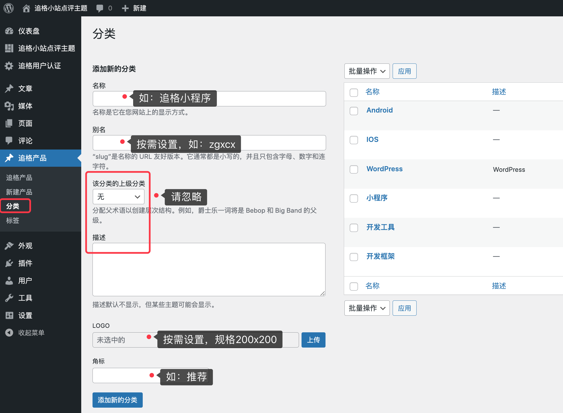
Task: Click the plus icon beside 新建
Action: (125, 8)
